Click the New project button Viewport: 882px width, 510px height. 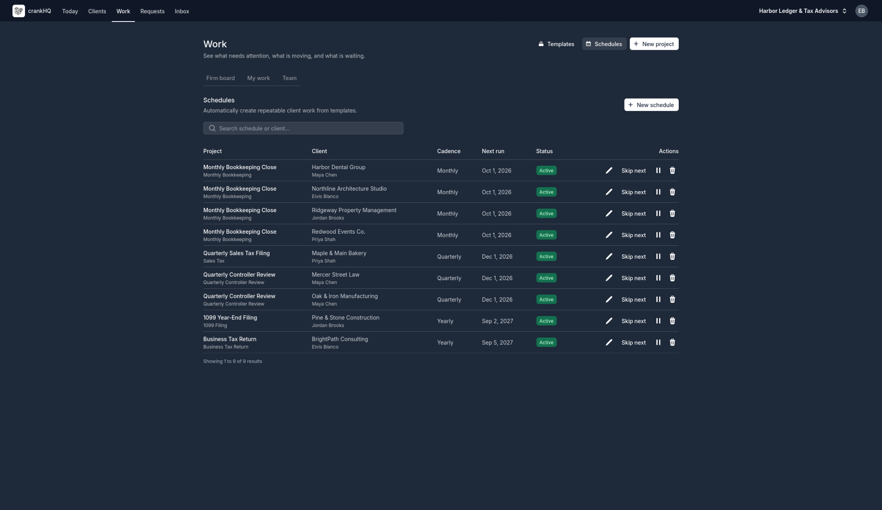654,44
